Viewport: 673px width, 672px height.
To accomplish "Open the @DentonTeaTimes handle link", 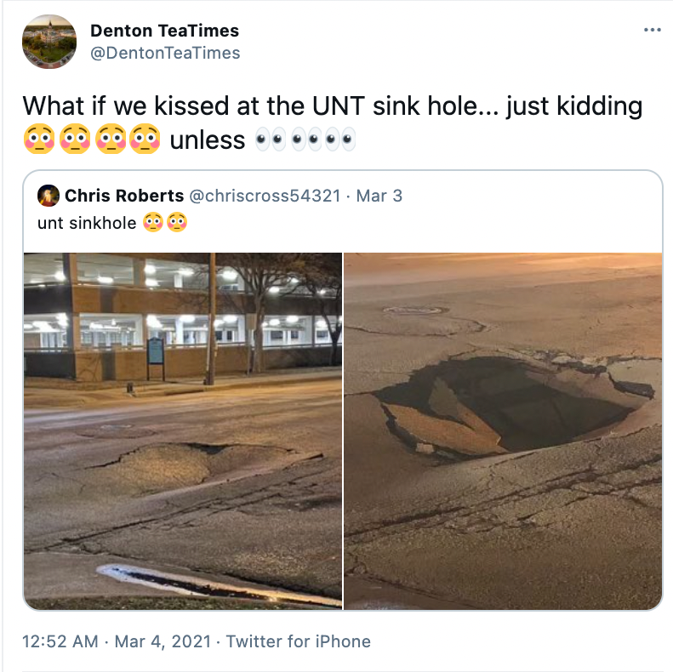I will click(x=165, y=53).
